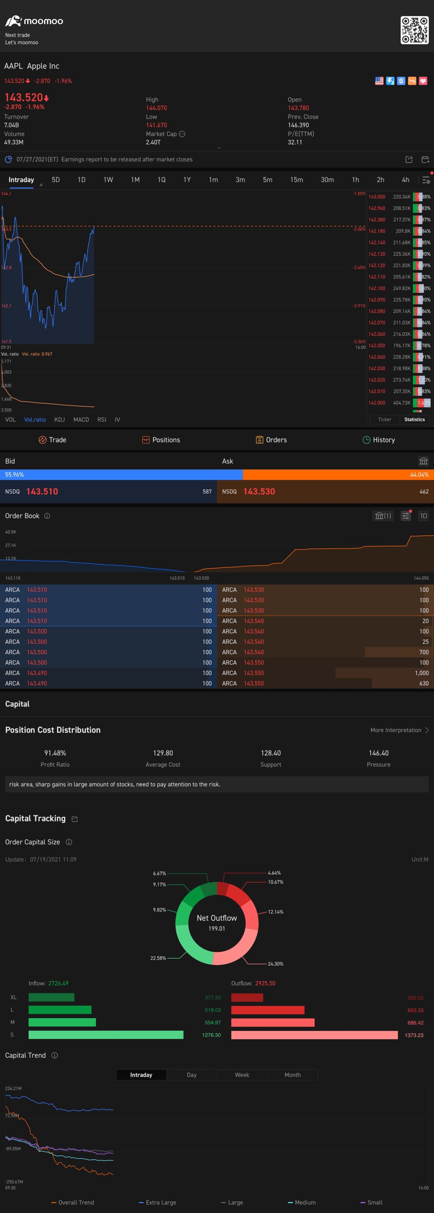Toggle Extra Large legend line
434x1213 pixels.
coord(157,1203)
